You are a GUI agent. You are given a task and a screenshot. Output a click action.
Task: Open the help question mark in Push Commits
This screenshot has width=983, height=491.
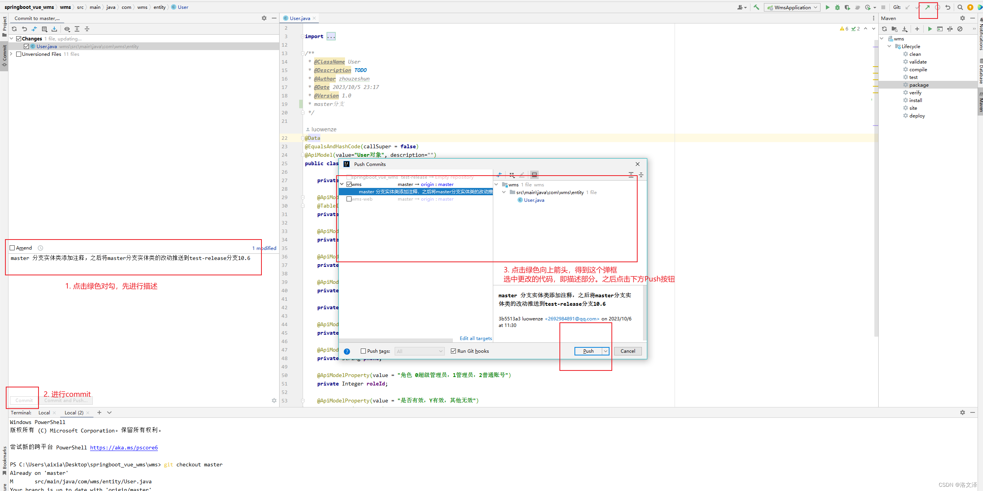click(x=347, y=351)
